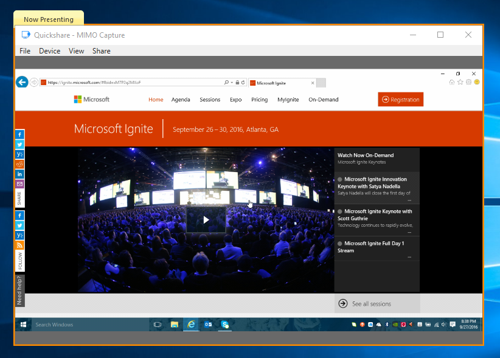Click the Now Presenting tab label
This screenshot has width=500, height=358.
click(x=49, y=19)
